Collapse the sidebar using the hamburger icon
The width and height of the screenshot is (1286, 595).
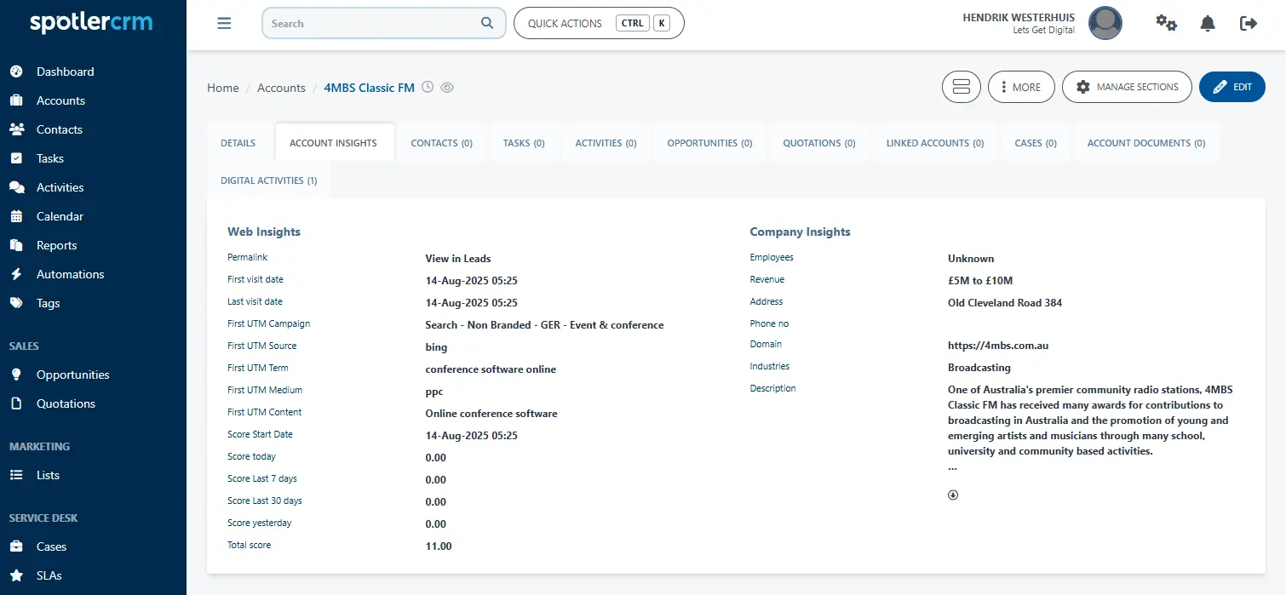(224, 23)
